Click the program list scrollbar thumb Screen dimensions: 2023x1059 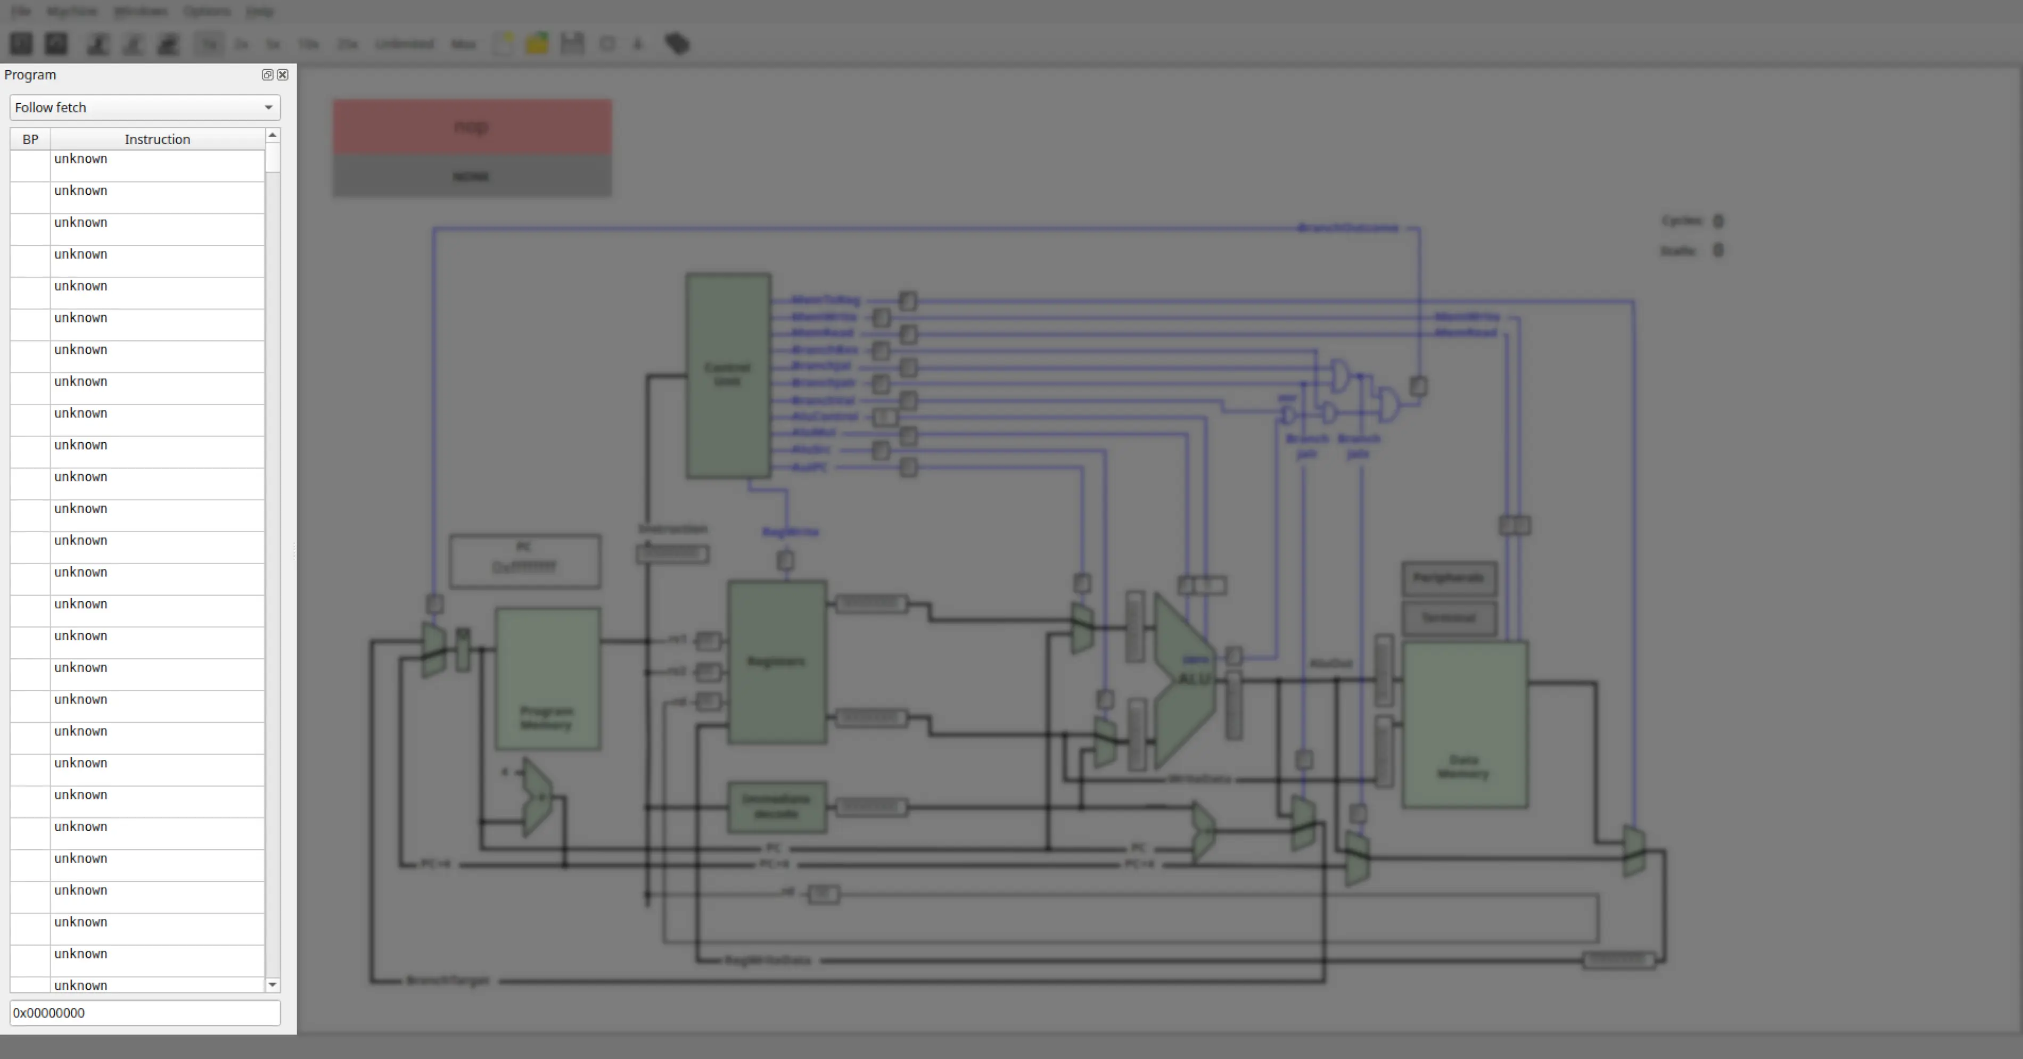(x=273, y=157)
